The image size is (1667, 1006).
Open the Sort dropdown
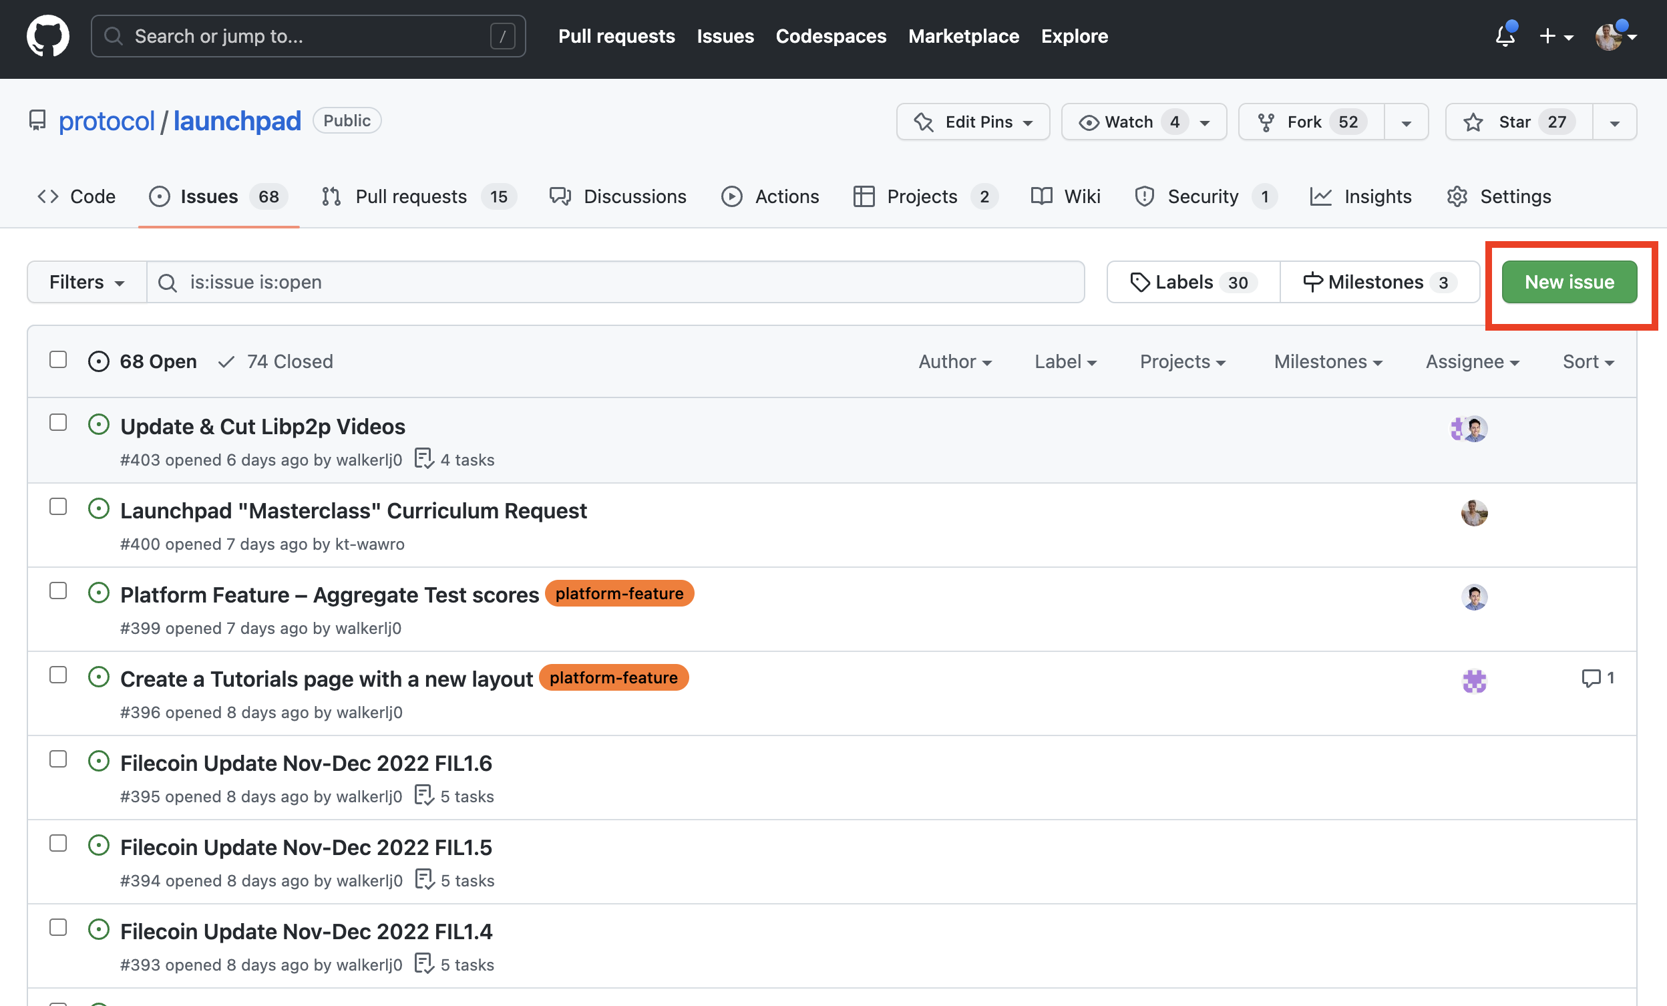point(1588,362)
